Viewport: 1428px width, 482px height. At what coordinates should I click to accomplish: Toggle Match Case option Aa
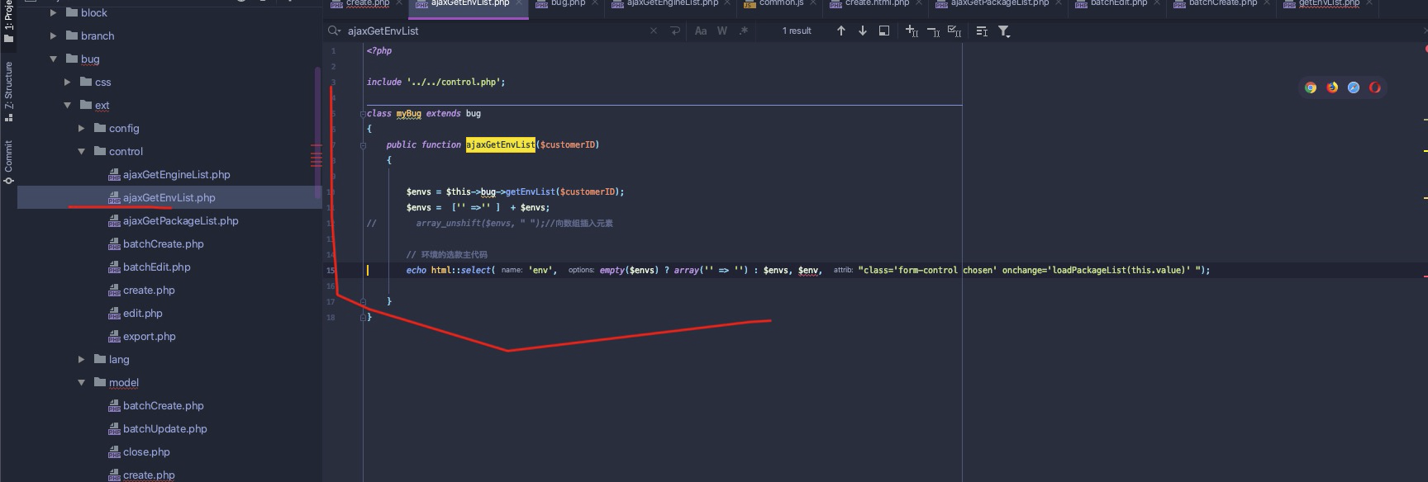point(701,31)
